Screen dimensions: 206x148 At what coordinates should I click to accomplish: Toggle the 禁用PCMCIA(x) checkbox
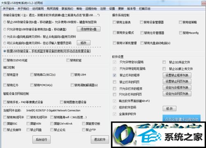coord(32,85)
